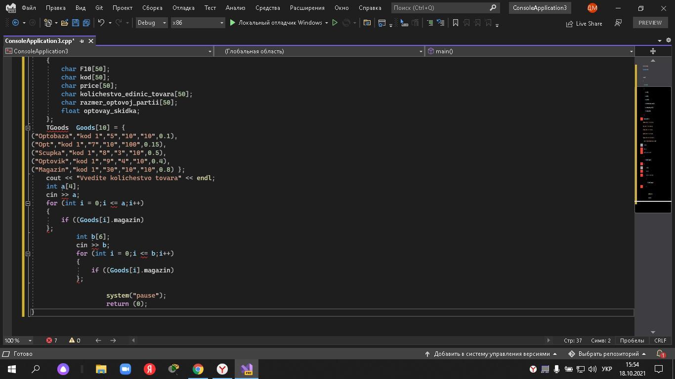Click the Live Share button
This screenshot has height=379, width=675.
584,23
